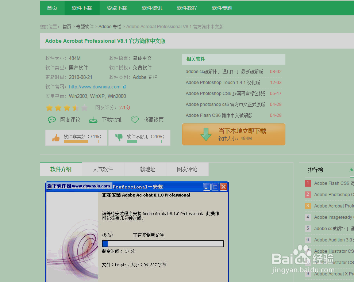Image resolution: width=354 pixels, height=282 pixels.
Task: Open the 网友评论 link beside the bubble
Action: coord(70,119)
